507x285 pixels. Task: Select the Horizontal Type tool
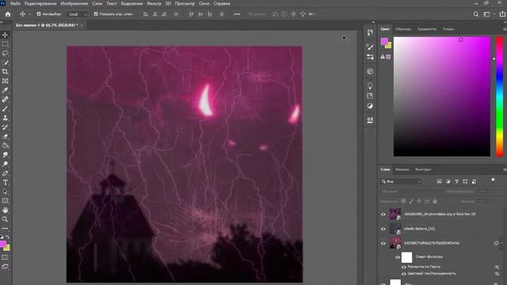coord(6,183)
